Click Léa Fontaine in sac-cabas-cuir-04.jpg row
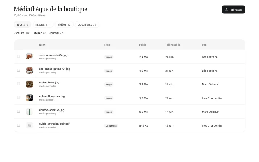This screenshot has width=259, height=162. (x=210, y=57)
